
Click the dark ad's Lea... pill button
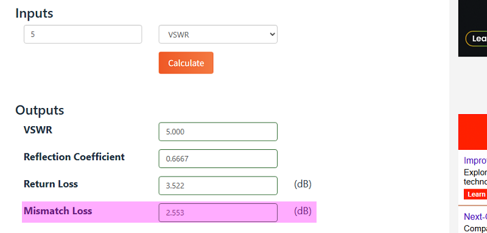click(476, 39)
